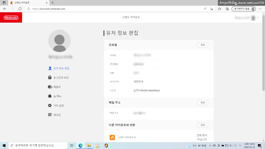Open tab actions menu icon
The width and height of the screenshot is (265, 149).
coord(4,3)
